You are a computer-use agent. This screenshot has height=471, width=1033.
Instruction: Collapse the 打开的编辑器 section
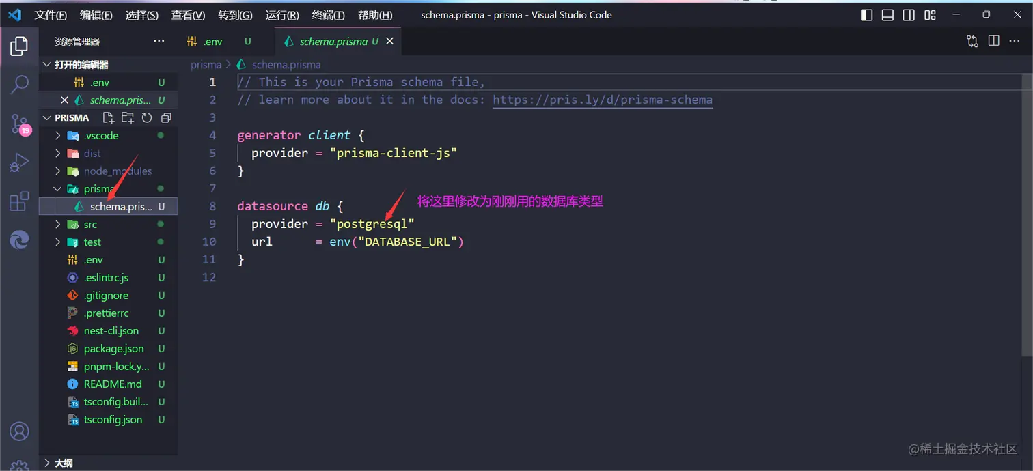(x=46, y=64)
